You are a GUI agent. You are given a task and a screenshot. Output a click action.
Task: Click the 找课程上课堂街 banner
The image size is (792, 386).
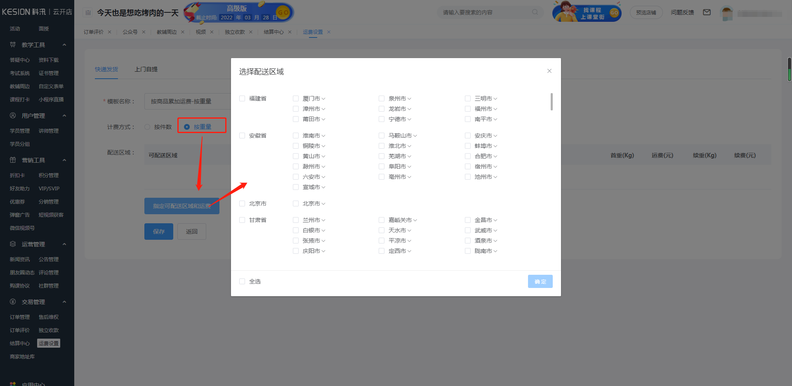pos(587,12)
